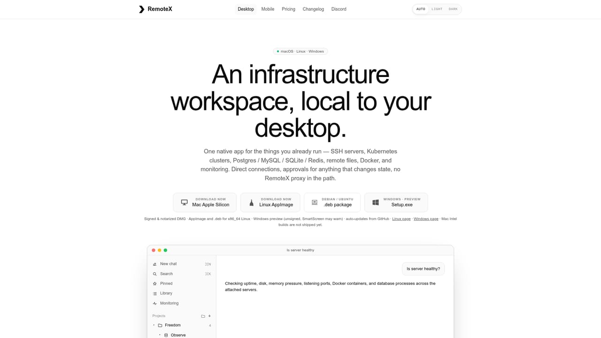Click the 'An infrastructure workspace' headline
Screen dimensions: 601x338
point(300,101)
